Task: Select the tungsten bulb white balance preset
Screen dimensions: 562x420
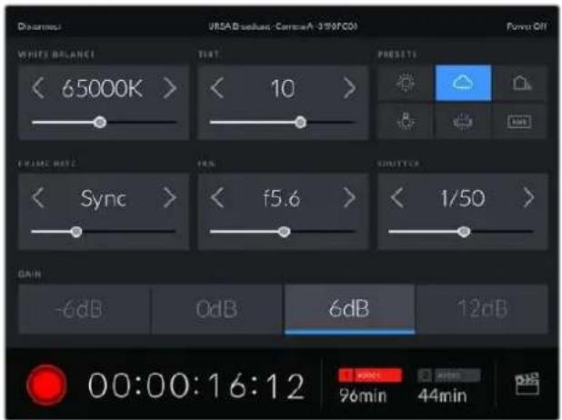Action: [406, 121]
